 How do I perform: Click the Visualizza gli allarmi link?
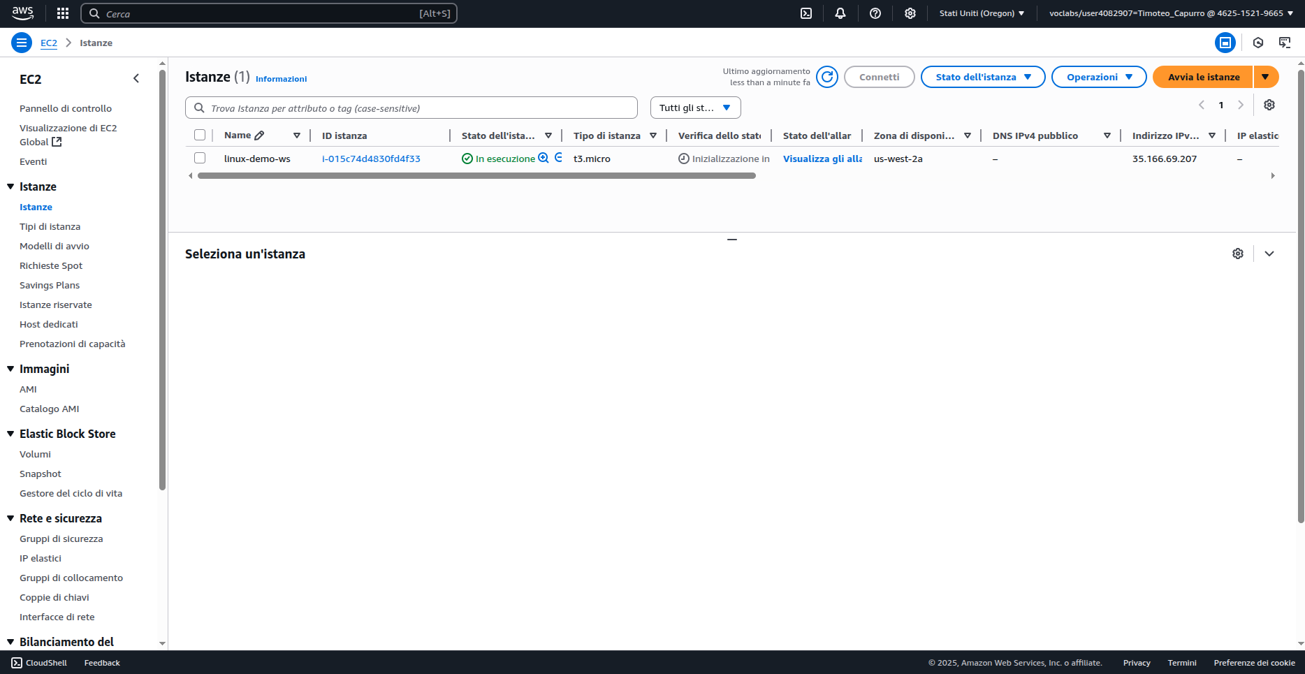click(x=822, y=159)
